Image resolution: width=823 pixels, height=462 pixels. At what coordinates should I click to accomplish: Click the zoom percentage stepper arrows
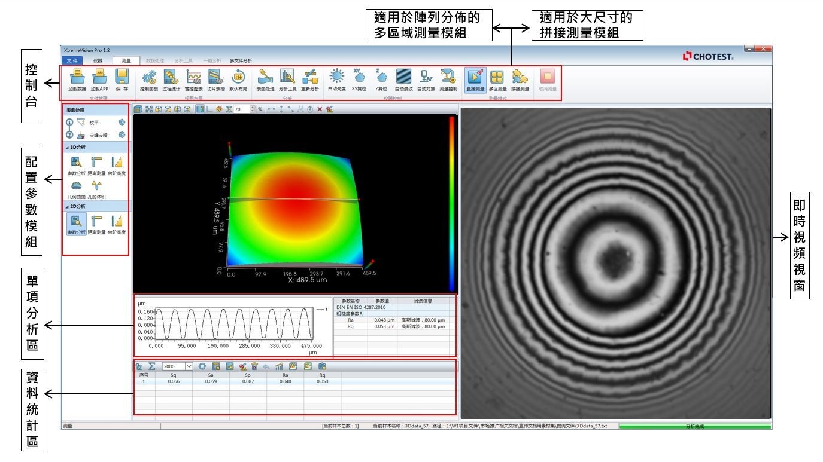point(253,109)
